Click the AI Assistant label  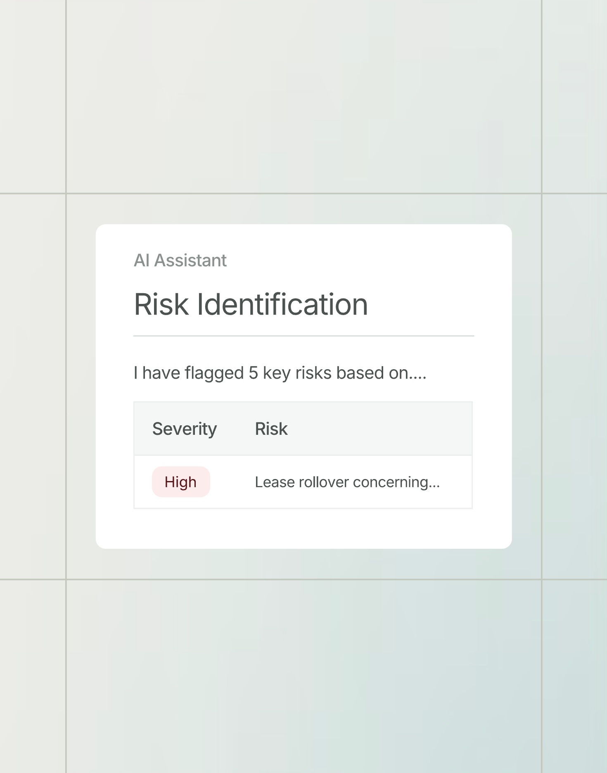click(180, 261)
